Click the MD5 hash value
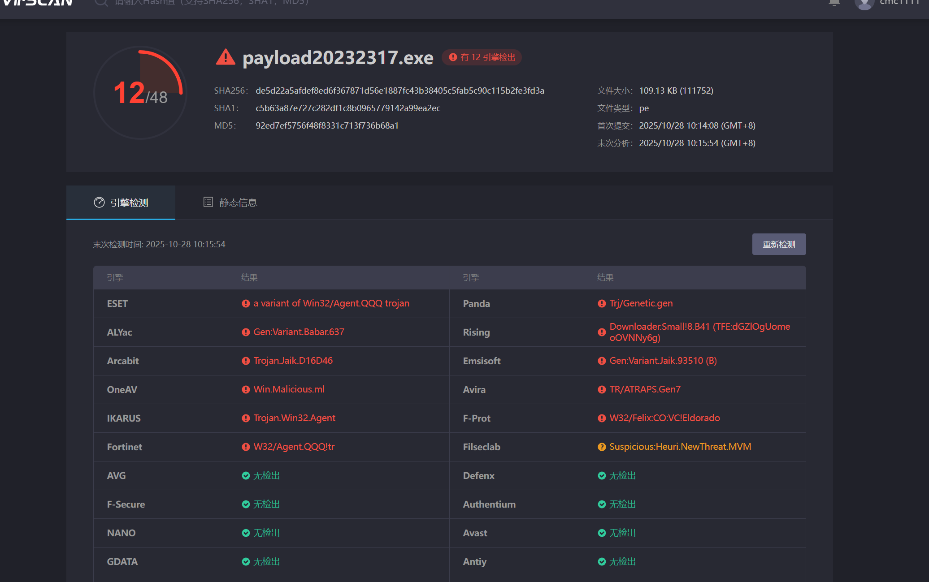Screen dimensions: 929x582 (x=327, y=126)
